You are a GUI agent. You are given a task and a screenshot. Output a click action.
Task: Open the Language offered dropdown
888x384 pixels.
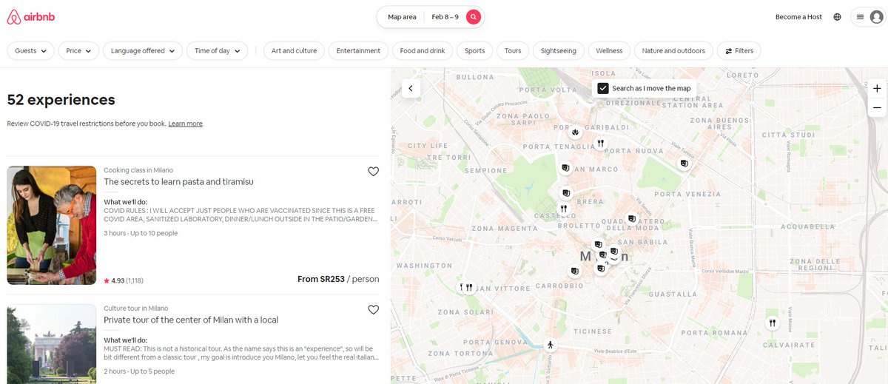click(x=143, y=51)
